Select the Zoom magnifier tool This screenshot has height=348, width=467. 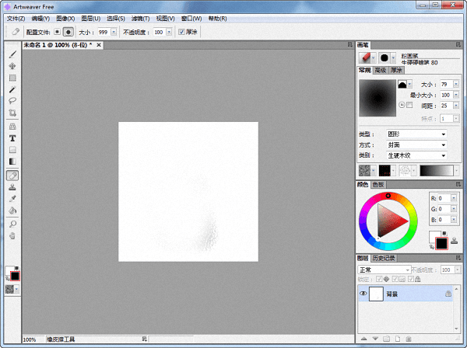click(12, 224)
